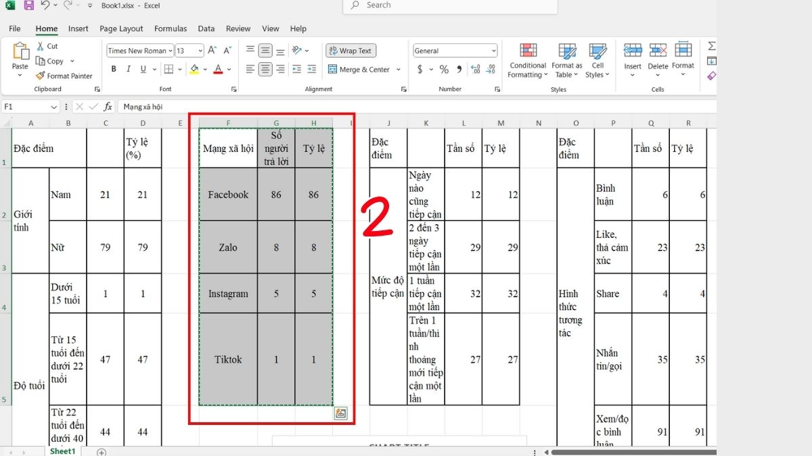Screen dimensions: 812x456
Task: Click the Increase Indent icon
Action: pyautogui.click(x=312, y=69)
